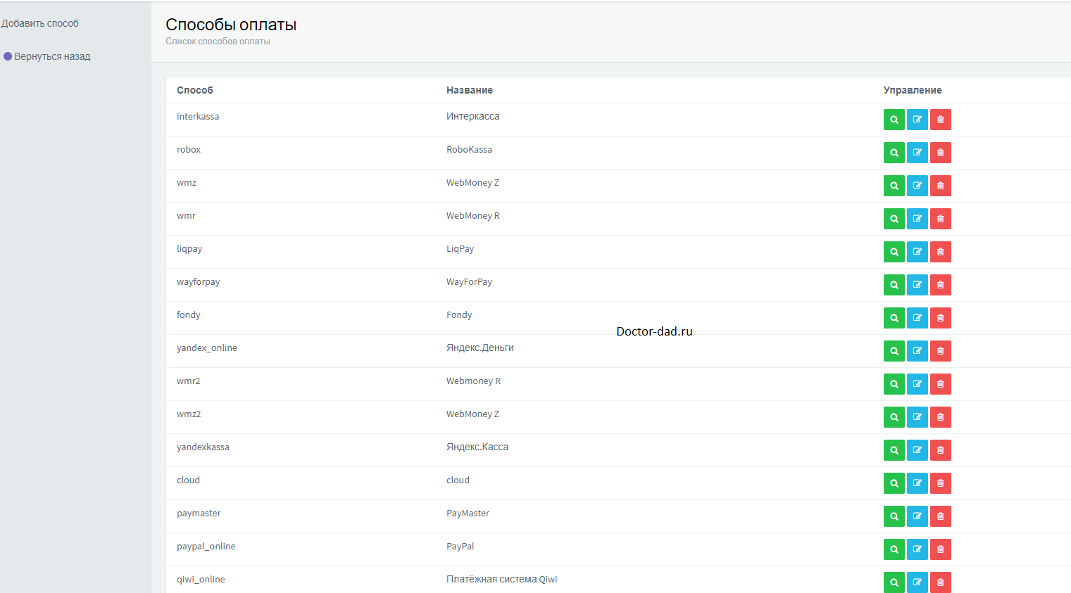
Task: Edit the yandex_online payment method
Action: point(917,351)
